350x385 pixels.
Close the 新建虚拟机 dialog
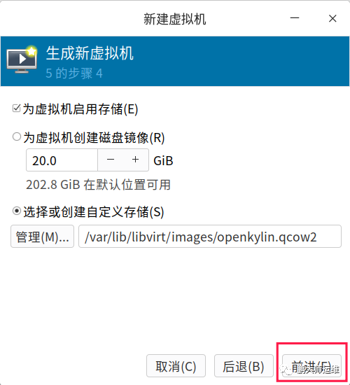[x=332, y=18]
